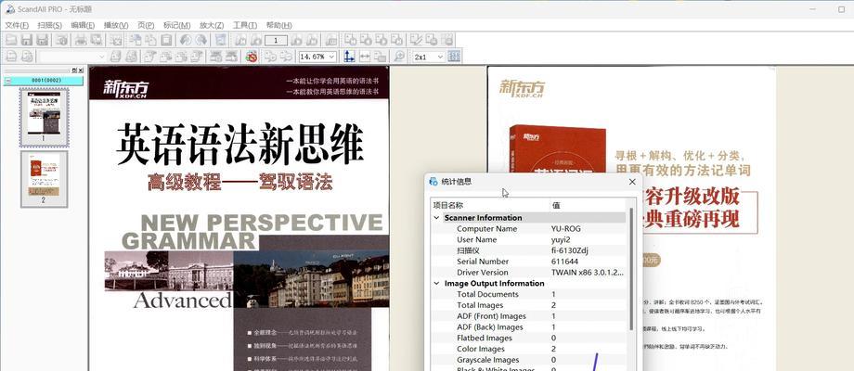Click the rotate left toolbar icon
854x371 pixels.
[x=186, y=40]
